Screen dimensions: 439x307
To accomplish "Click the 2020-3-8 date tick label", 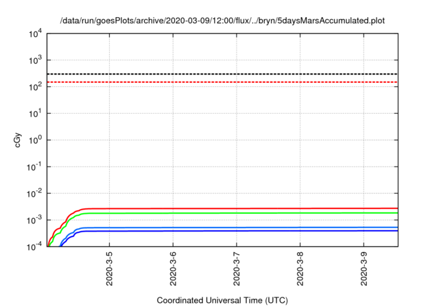I will point(300,269).
